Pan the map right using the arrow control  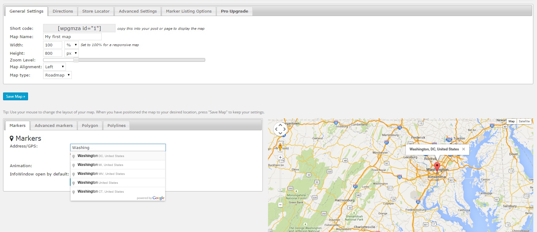pyautogui.click(x=284, y=129)
